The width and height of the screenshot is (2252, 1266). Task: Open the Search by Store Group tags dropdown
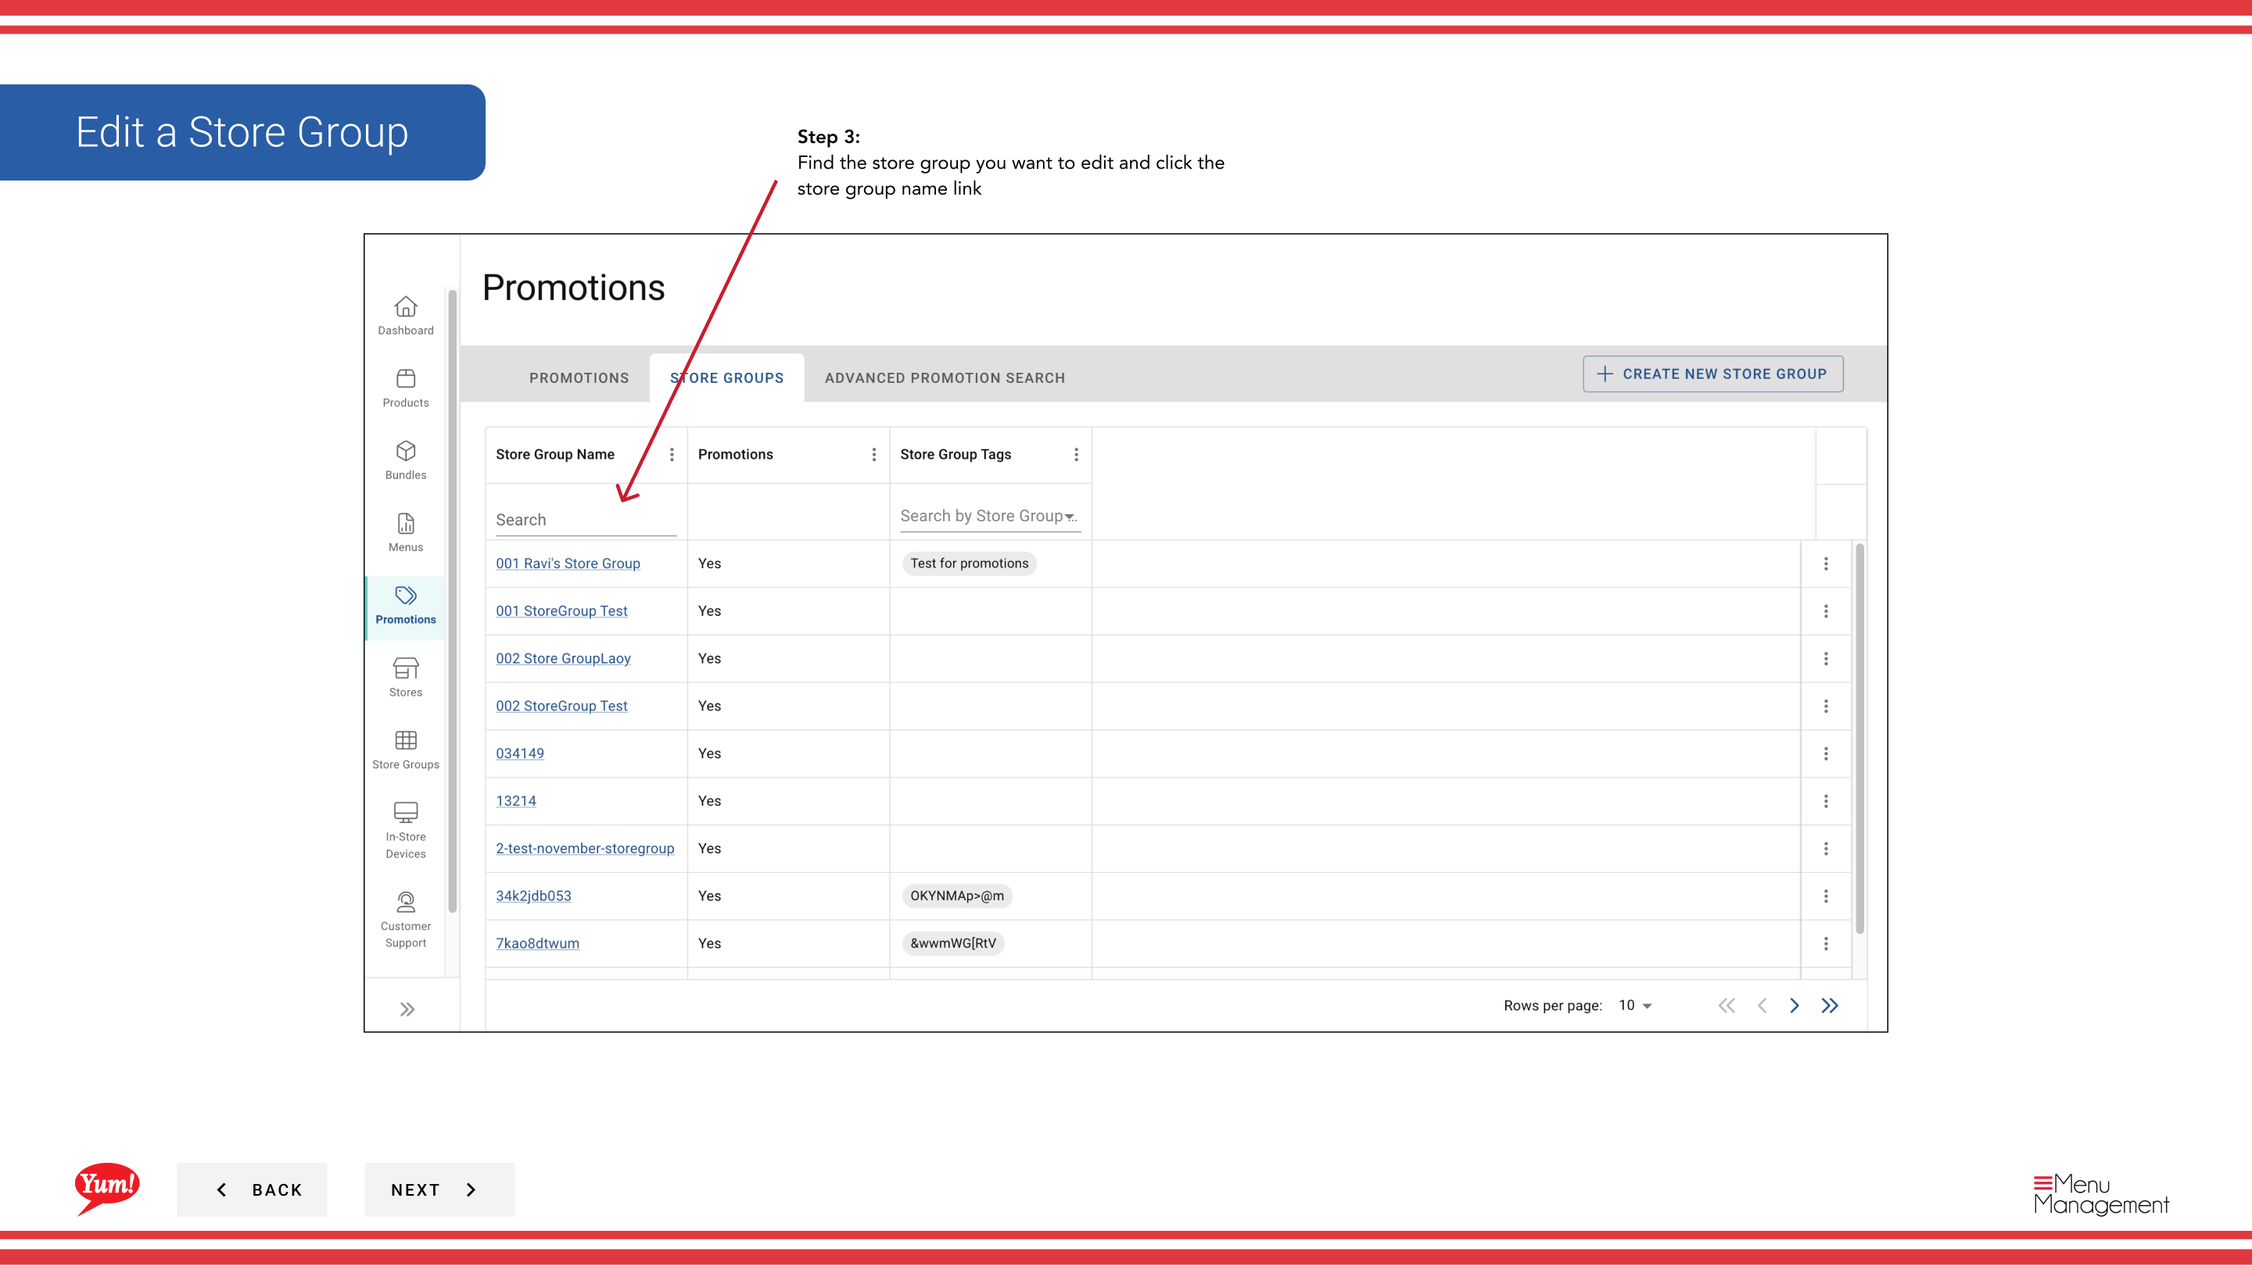coord(990,517)
